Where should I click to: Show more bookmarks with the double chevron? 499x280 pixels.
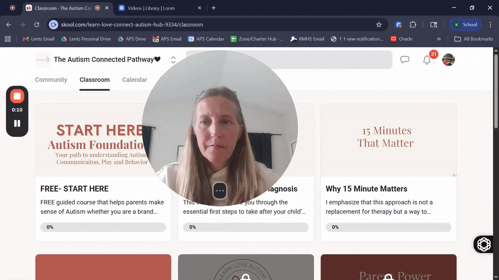click(x=439, y=39)
